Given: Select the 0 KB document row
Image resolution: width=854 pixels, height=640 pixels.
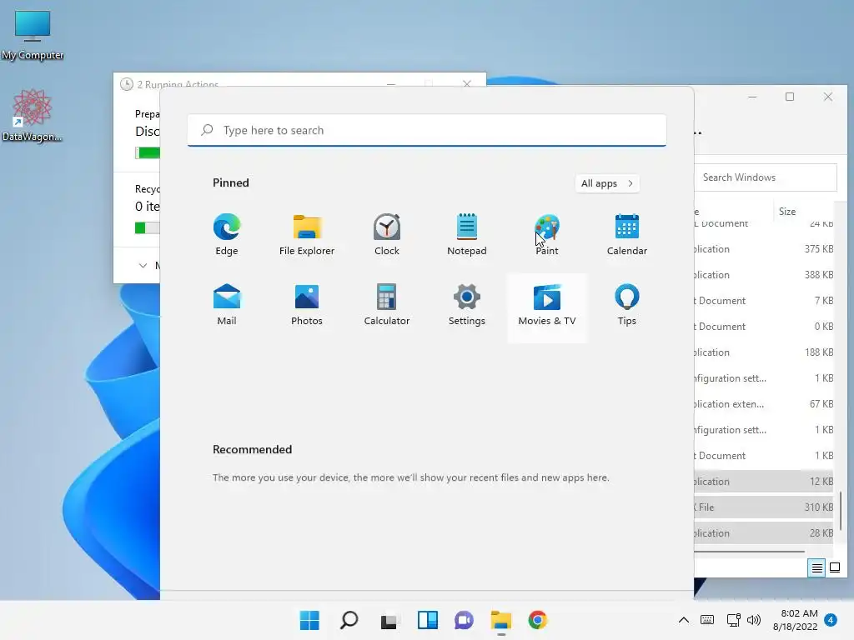Looking at the screenshot, I should pos(764,327).
